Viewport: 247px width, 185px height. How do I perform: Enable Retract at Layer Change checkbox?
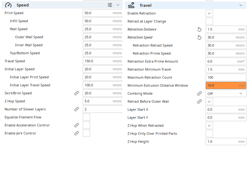[x=209, y=21]
